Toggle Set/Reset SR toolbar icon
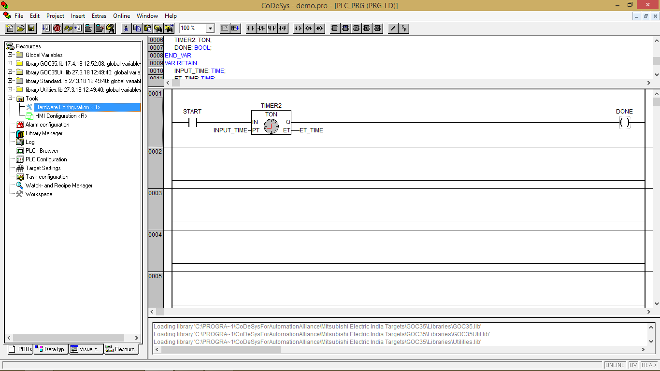 (404, 28)
